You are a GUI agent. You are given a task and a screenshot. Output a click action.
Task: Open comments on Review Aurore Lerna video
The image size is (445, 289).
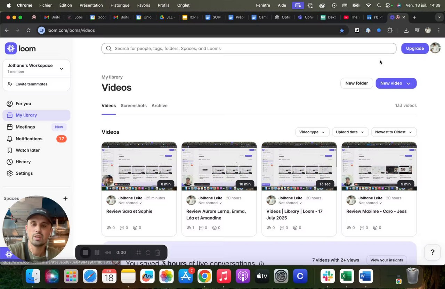coord(203,228)
